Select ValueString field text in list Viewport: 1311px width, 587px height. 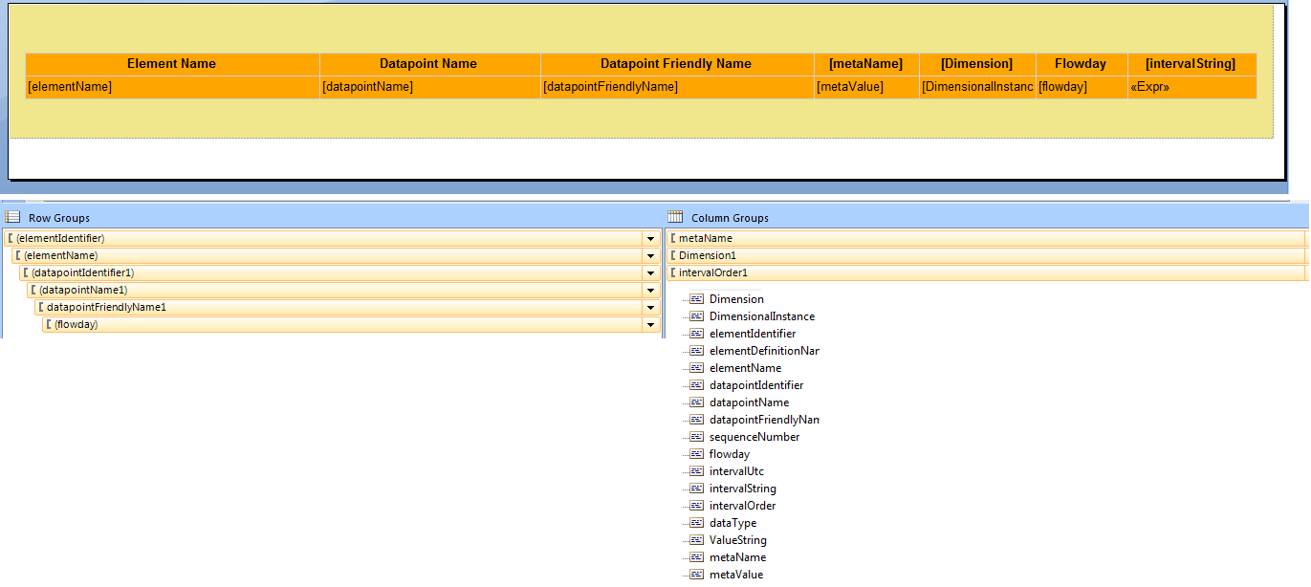coord(738,540)
